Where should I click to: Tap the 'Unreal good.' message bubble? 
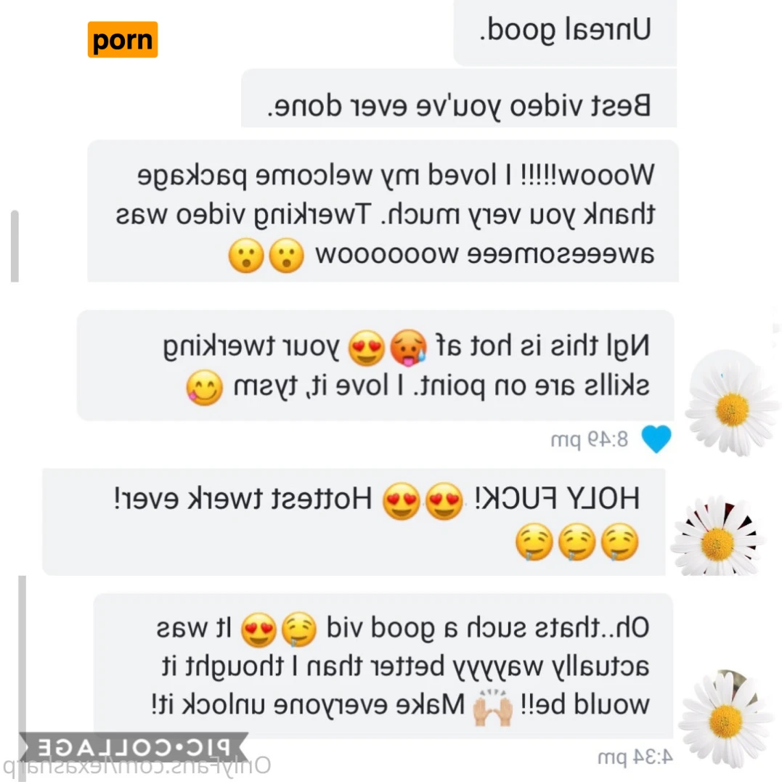(x=565, y=33)
